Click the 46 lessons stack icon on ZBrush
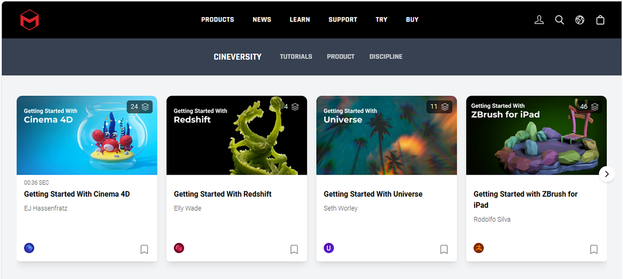 (x=595, y=107)
